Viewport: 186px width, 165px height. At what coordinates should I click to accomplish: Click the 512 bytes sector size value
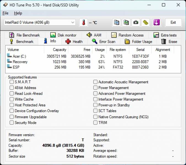(x=75, y=156)
